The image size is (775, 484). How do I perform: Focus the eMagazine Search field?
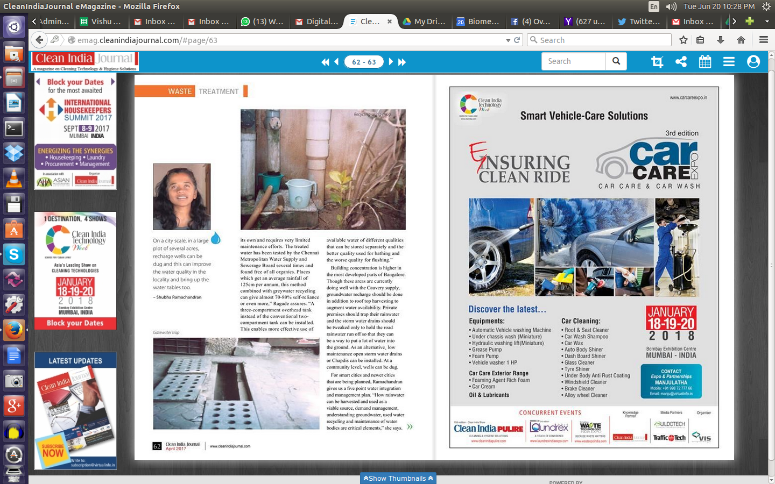[x=574, y=61]
